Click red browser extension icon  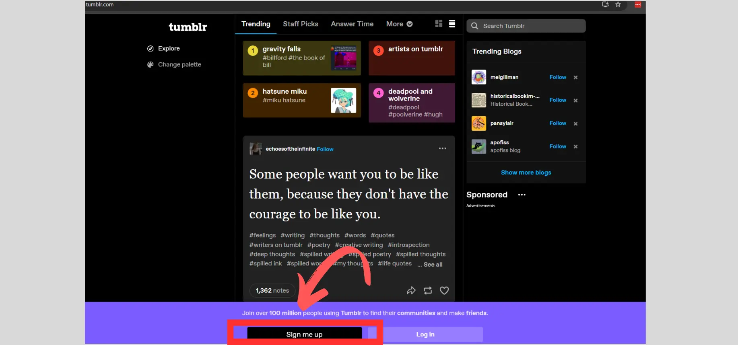point(638,4)
